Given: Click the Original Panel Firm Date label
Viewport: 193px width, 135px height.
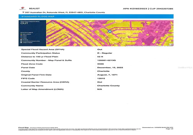Looking at the screenshot, I should point(36,75).
